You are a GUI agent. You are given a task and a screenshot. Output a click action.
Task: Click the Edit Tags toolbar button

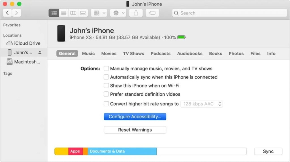152,13
